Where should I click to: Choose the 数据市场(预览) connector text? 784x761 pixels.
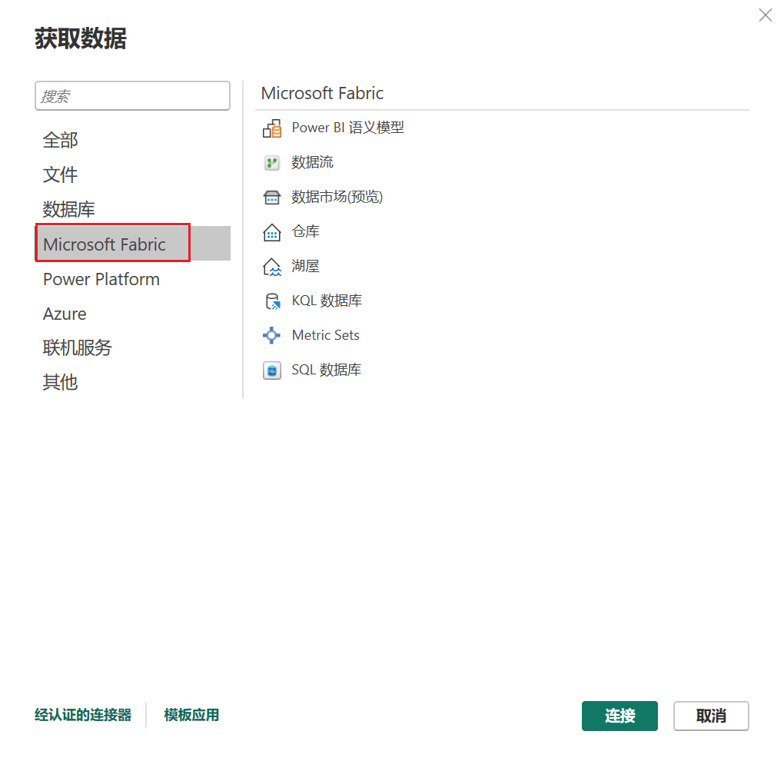tap(337, 197)
